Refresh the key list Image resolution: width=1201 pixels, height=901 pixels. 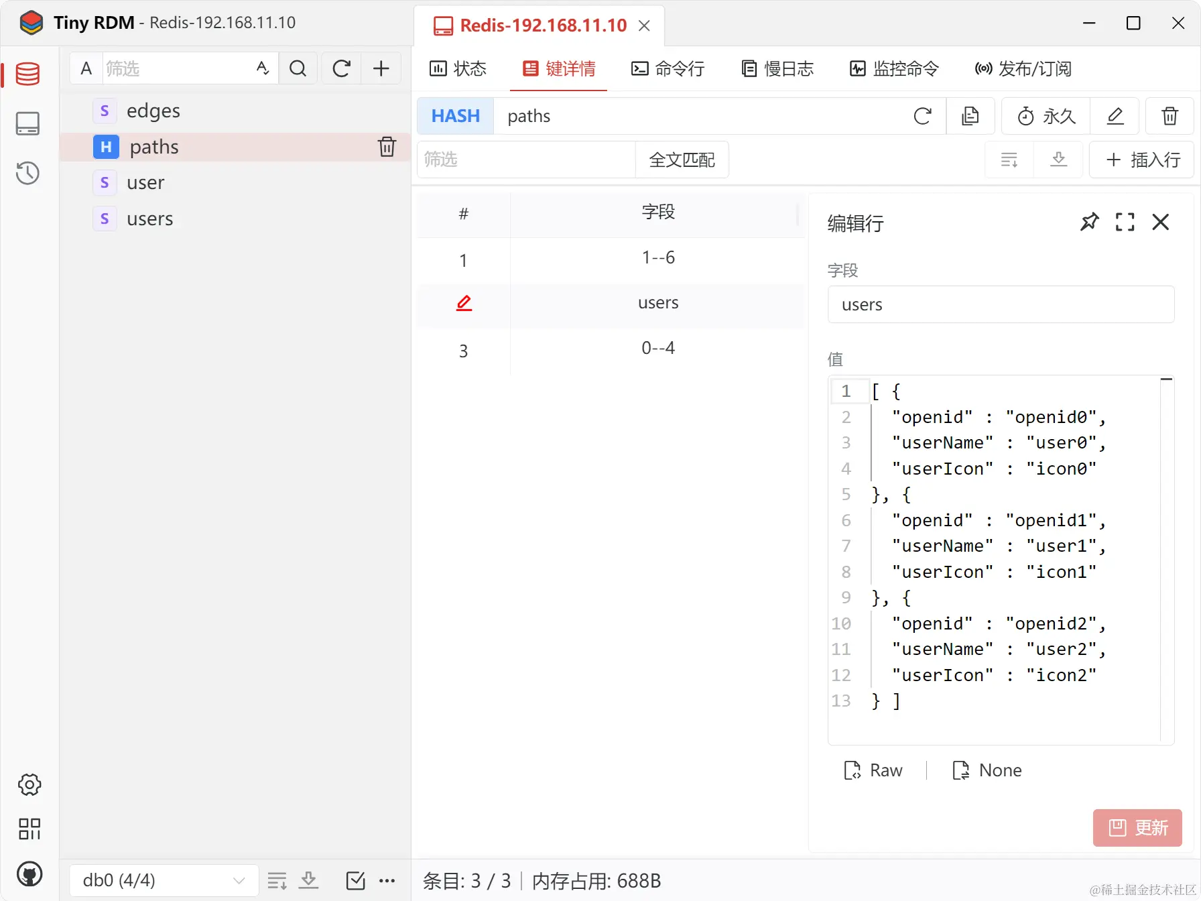(341, 68)
